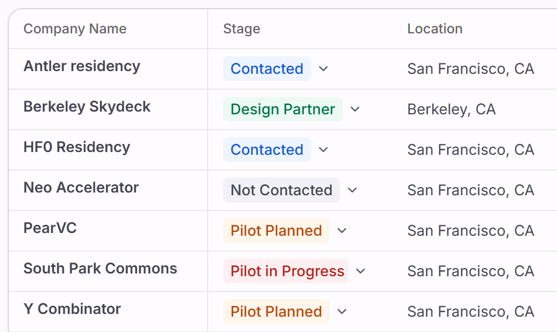
Task: Open the stage dropdown chevron for Antler residency
Action: 323,69
